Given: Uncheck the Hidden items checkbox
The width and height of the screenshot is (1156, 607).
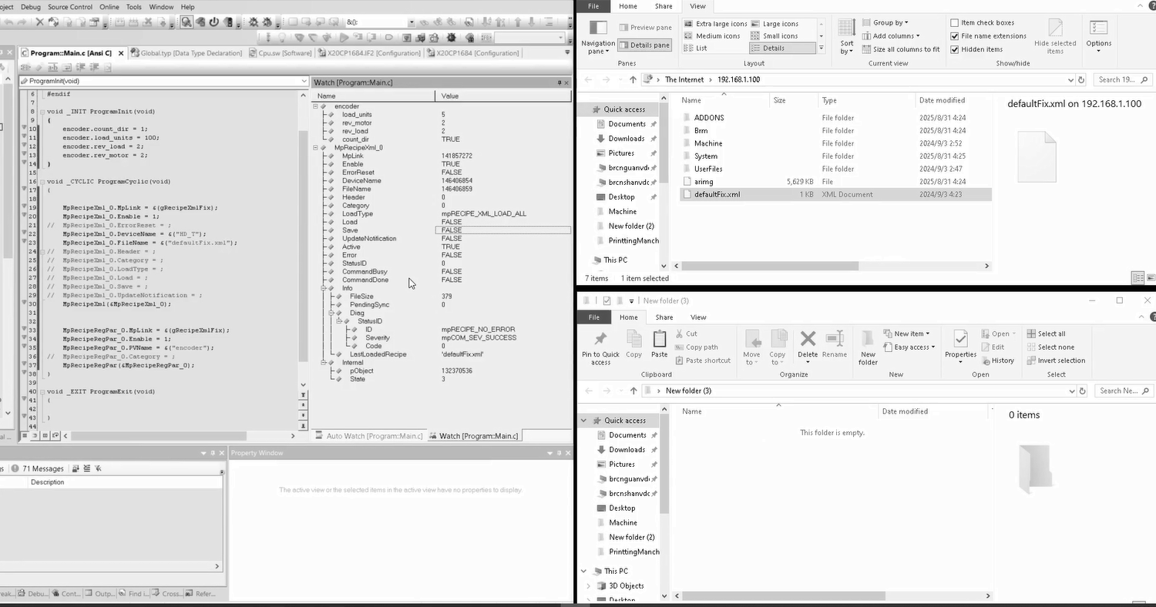Looking at the screenshot, I should [955, 49].
